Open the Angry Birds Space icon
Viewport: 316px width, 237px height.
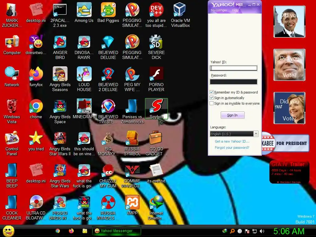[60, 111]
